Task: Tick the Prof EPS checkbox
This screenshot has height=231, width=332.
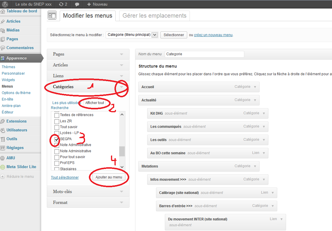Action: pos(57,163)
